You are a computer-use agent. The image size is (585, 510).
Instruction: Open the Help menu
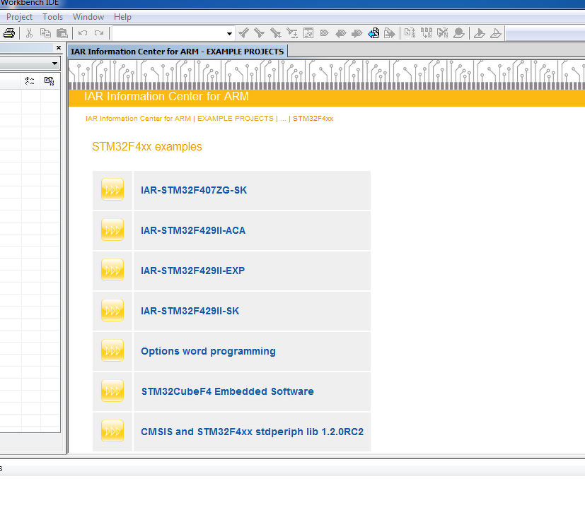[x=123, y=17]
